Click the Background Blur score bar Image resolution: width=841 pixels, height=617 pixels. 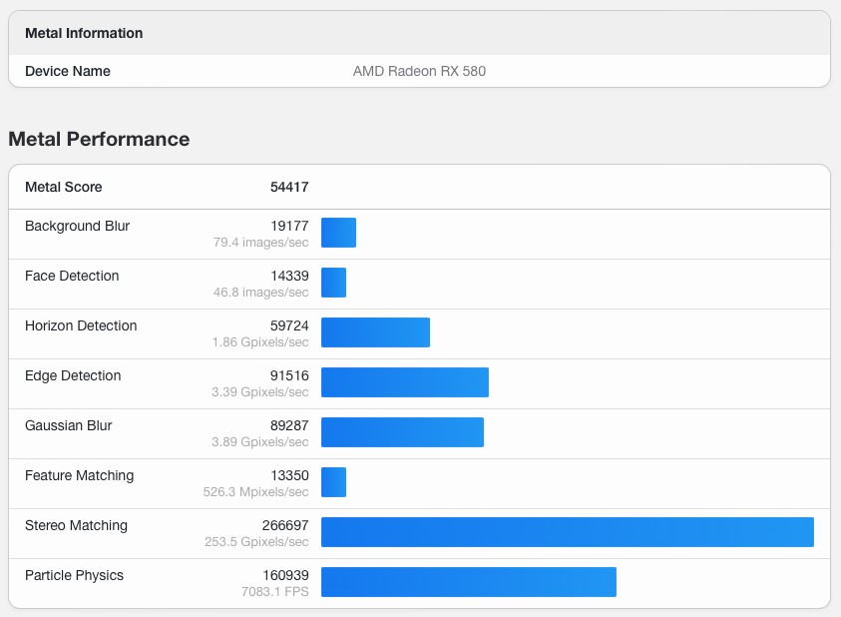[338, 233]
